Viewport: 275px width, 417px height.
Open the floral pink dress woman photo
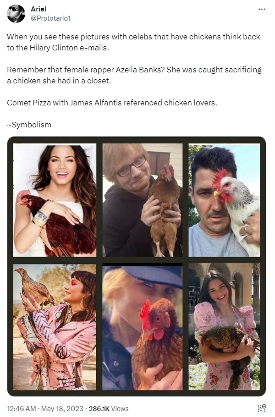click(224, 327)
